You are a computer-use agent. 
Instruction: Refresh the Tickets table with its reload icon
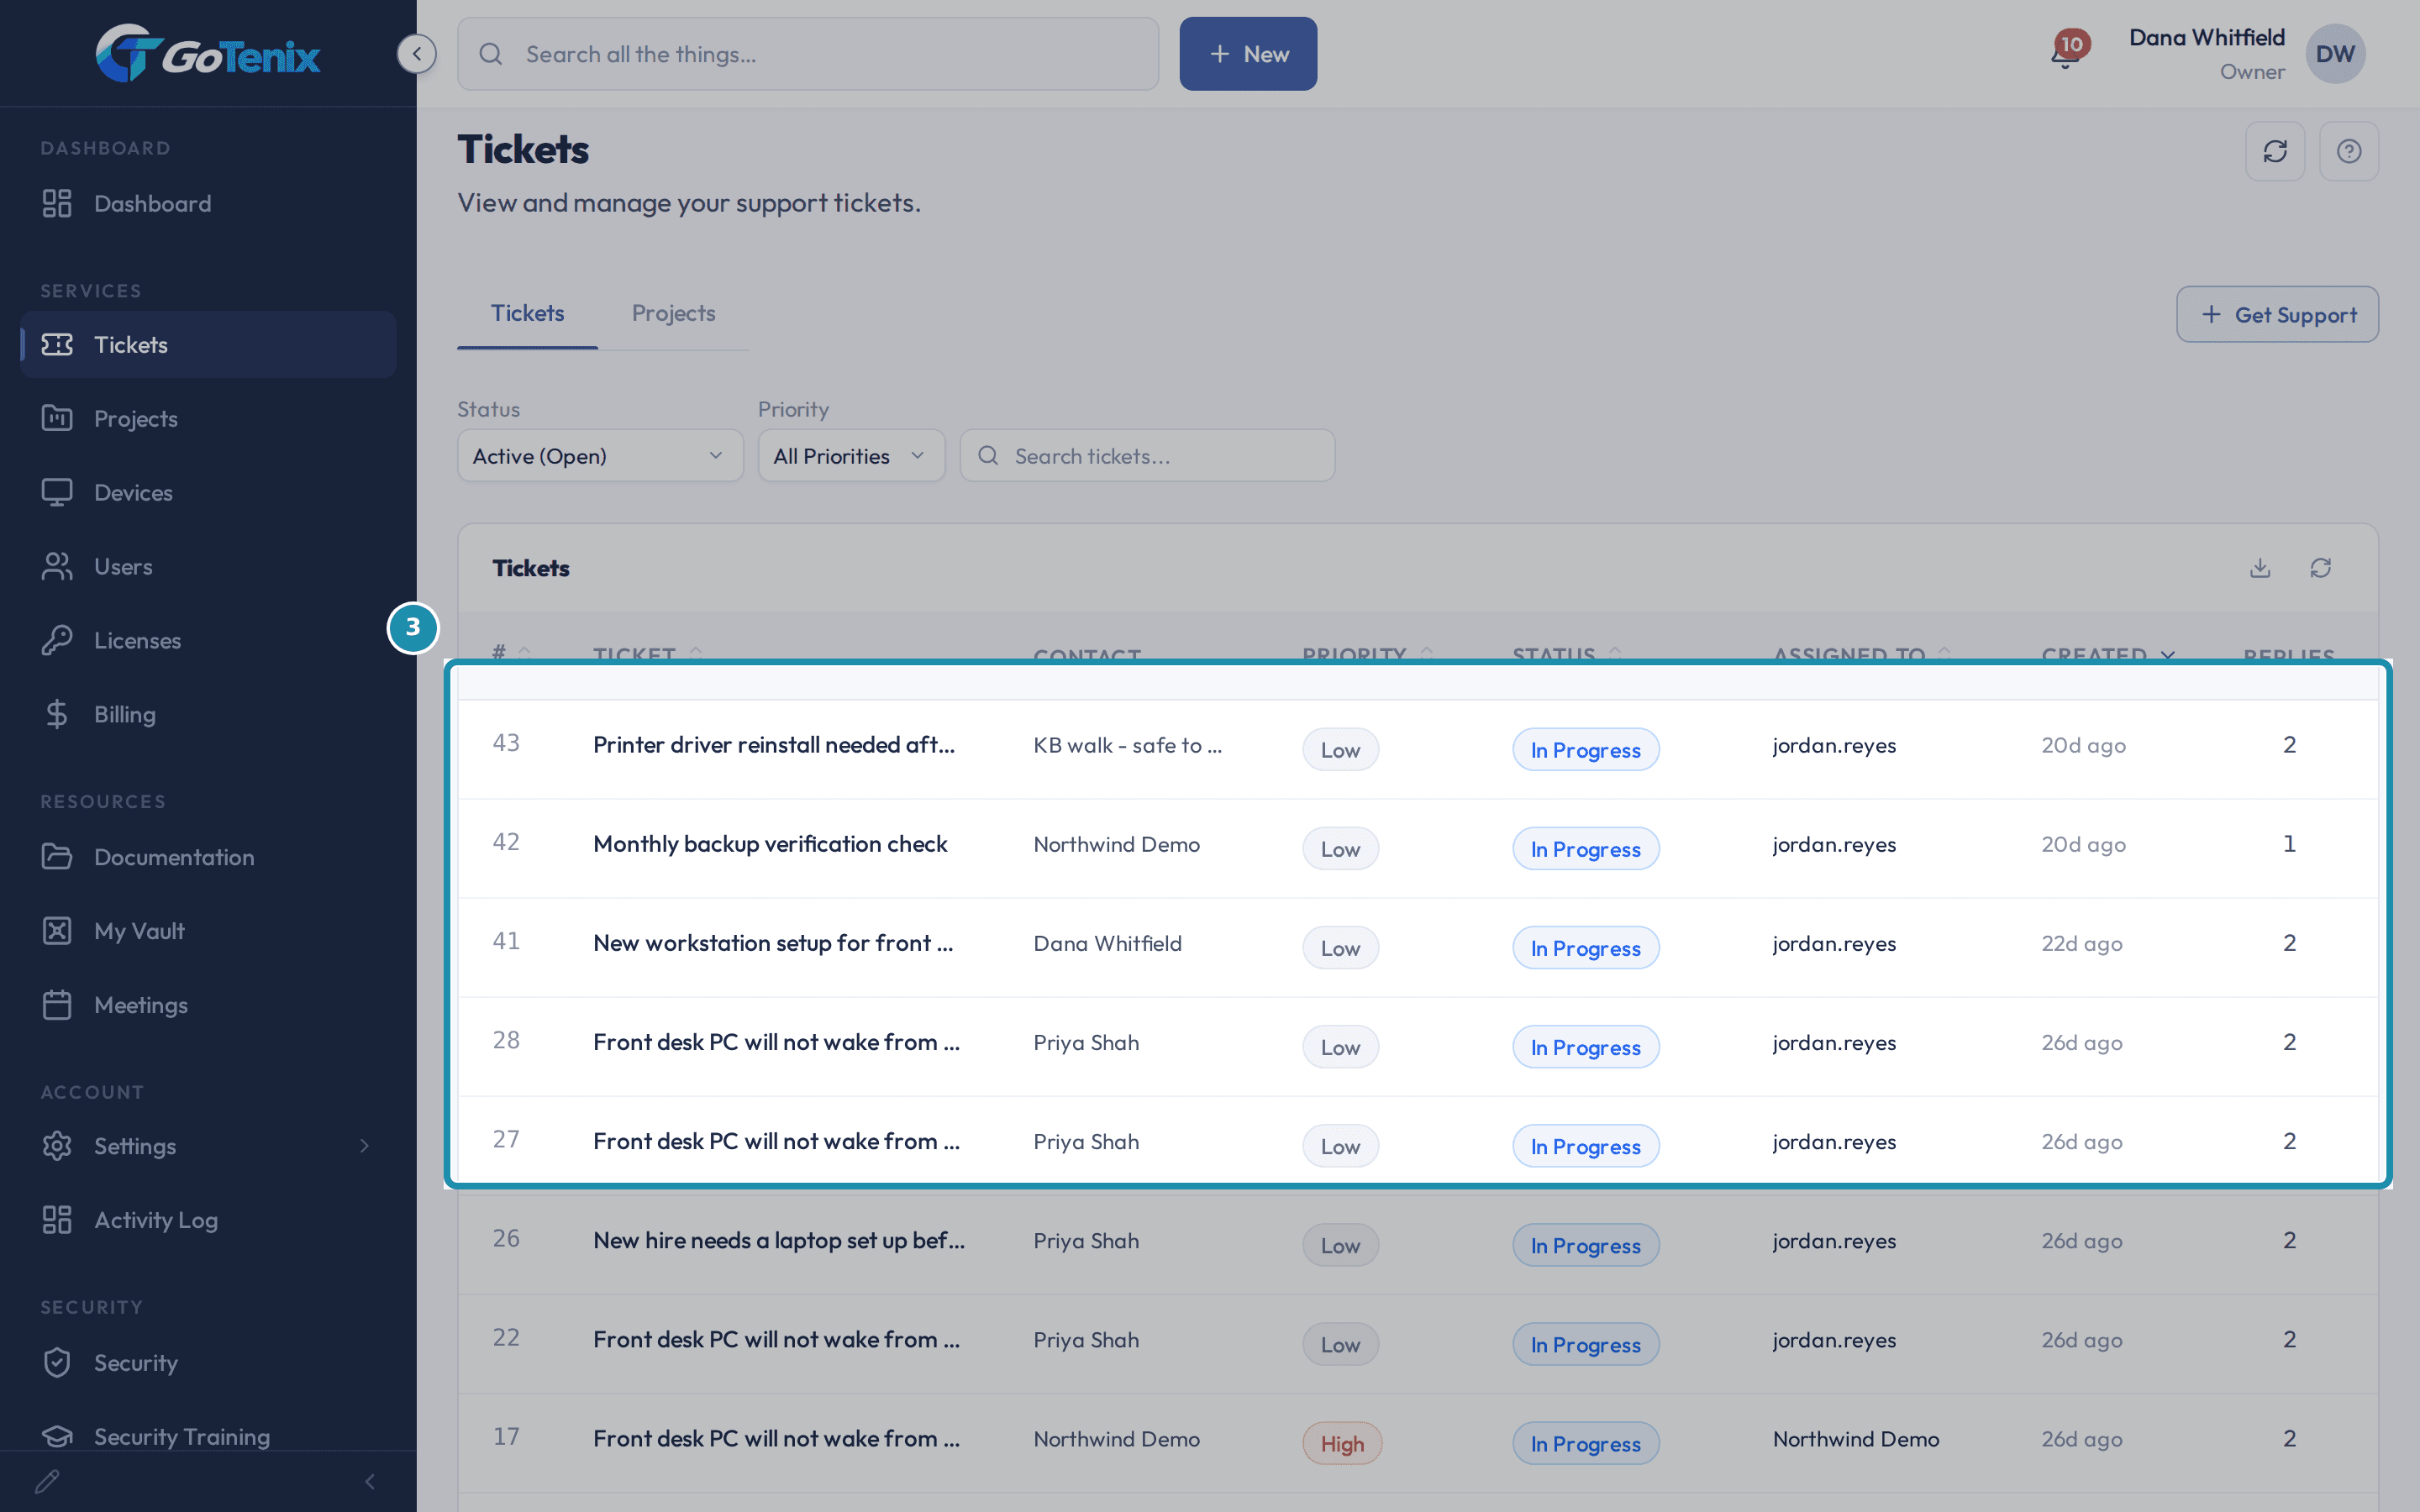(2321, 568)
